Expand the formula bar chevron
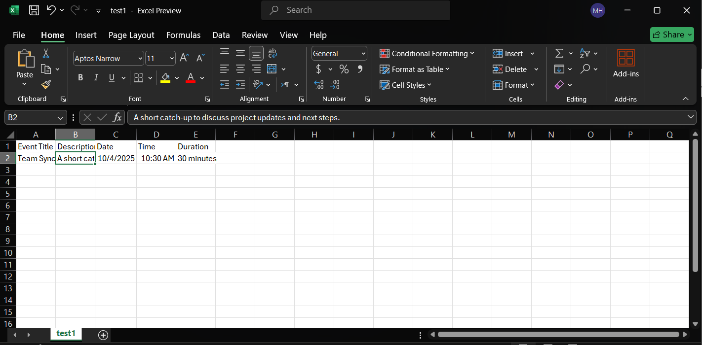Viewport: 702px width, 345px height. [x=691, y=117]
